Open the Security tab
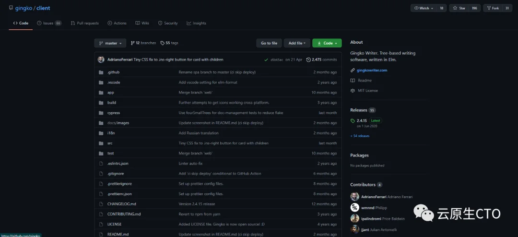 (x=168, y=23)
